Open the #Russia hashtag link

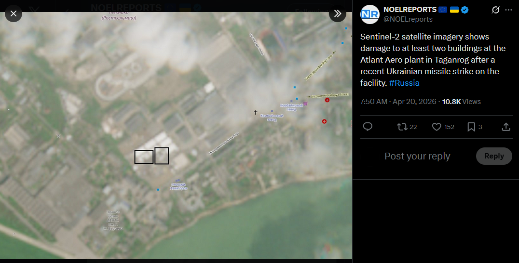click(x=404, y=83)
